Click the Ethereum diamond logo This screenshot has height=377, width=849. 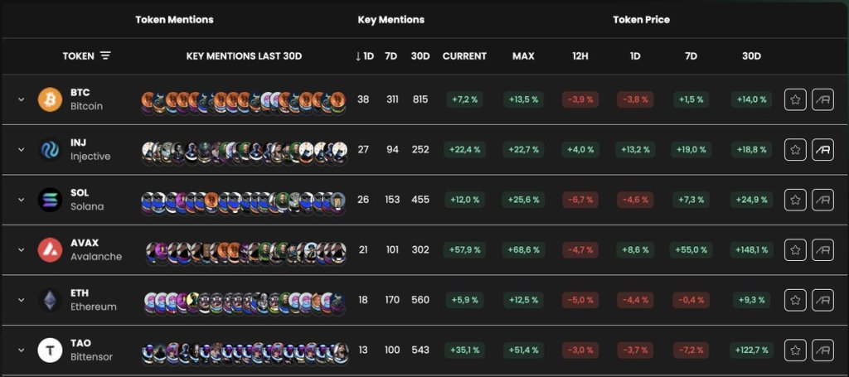[x=50, y=300]
